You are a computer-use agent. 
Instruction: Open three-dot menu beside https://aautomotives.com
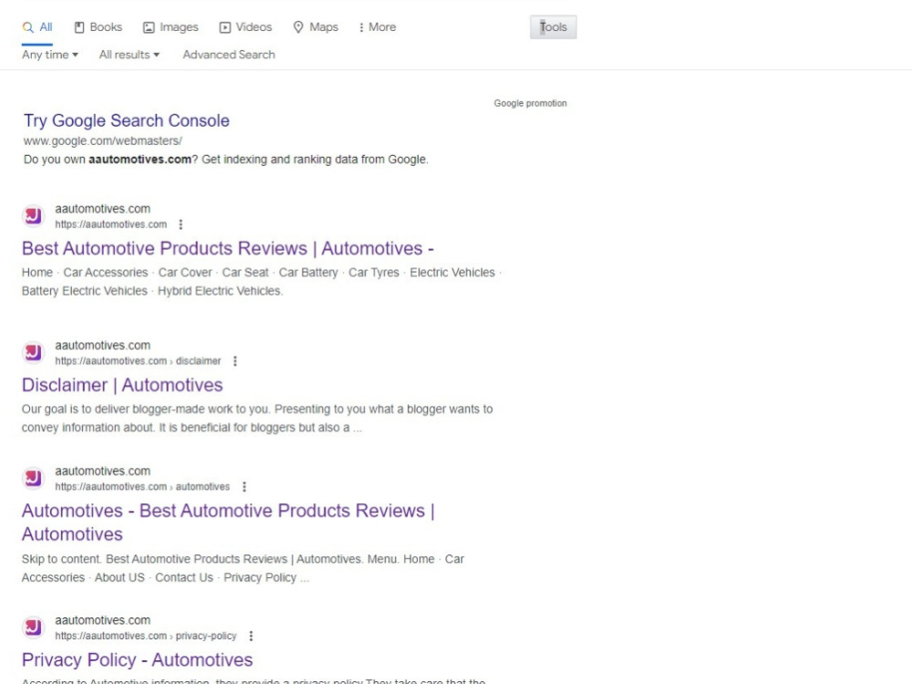[x=181, y=224]
